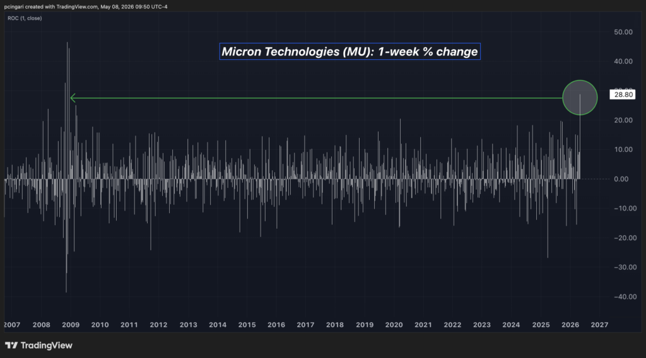Click the TradingView wordmark text
The height and width of the screenshot is (358, 646).
(47, 345)
